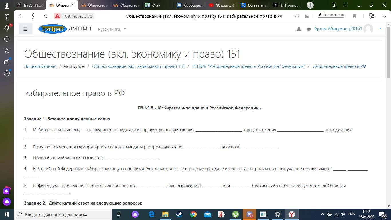Screen dimensions: 391x220
Task: Open the 'Нет отзывов' site reviews
Action: click(x=331, y=15)
